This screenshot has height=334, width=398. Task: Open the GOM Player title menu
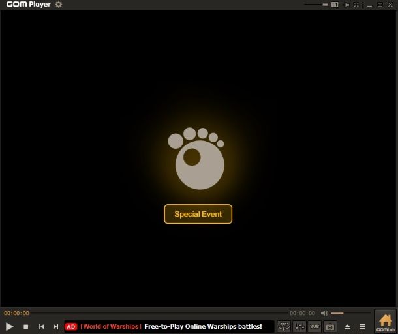pyautogui.click(x=29, y=5)
